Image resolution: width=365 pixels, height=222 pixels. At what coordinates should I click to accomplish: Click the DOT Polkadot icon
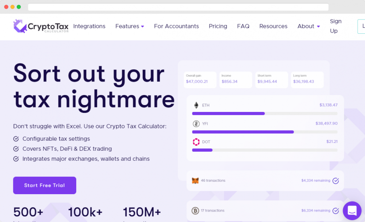coord(196,142)
